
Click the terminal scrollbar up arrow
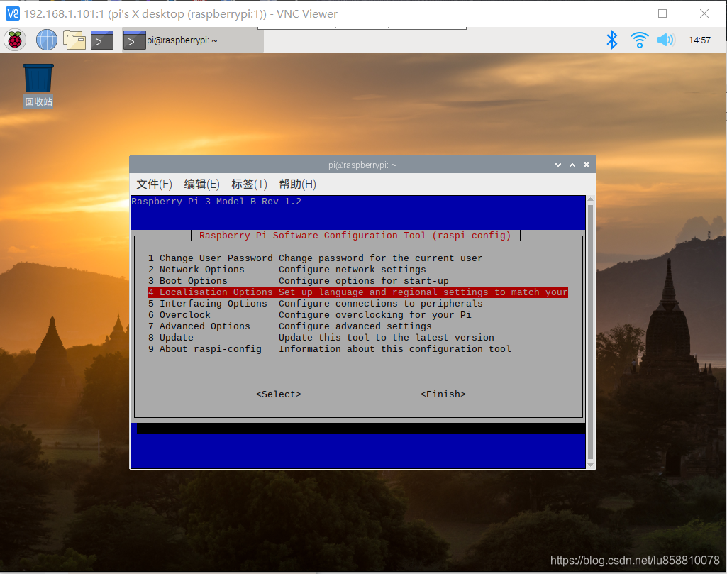click(590, 199)
